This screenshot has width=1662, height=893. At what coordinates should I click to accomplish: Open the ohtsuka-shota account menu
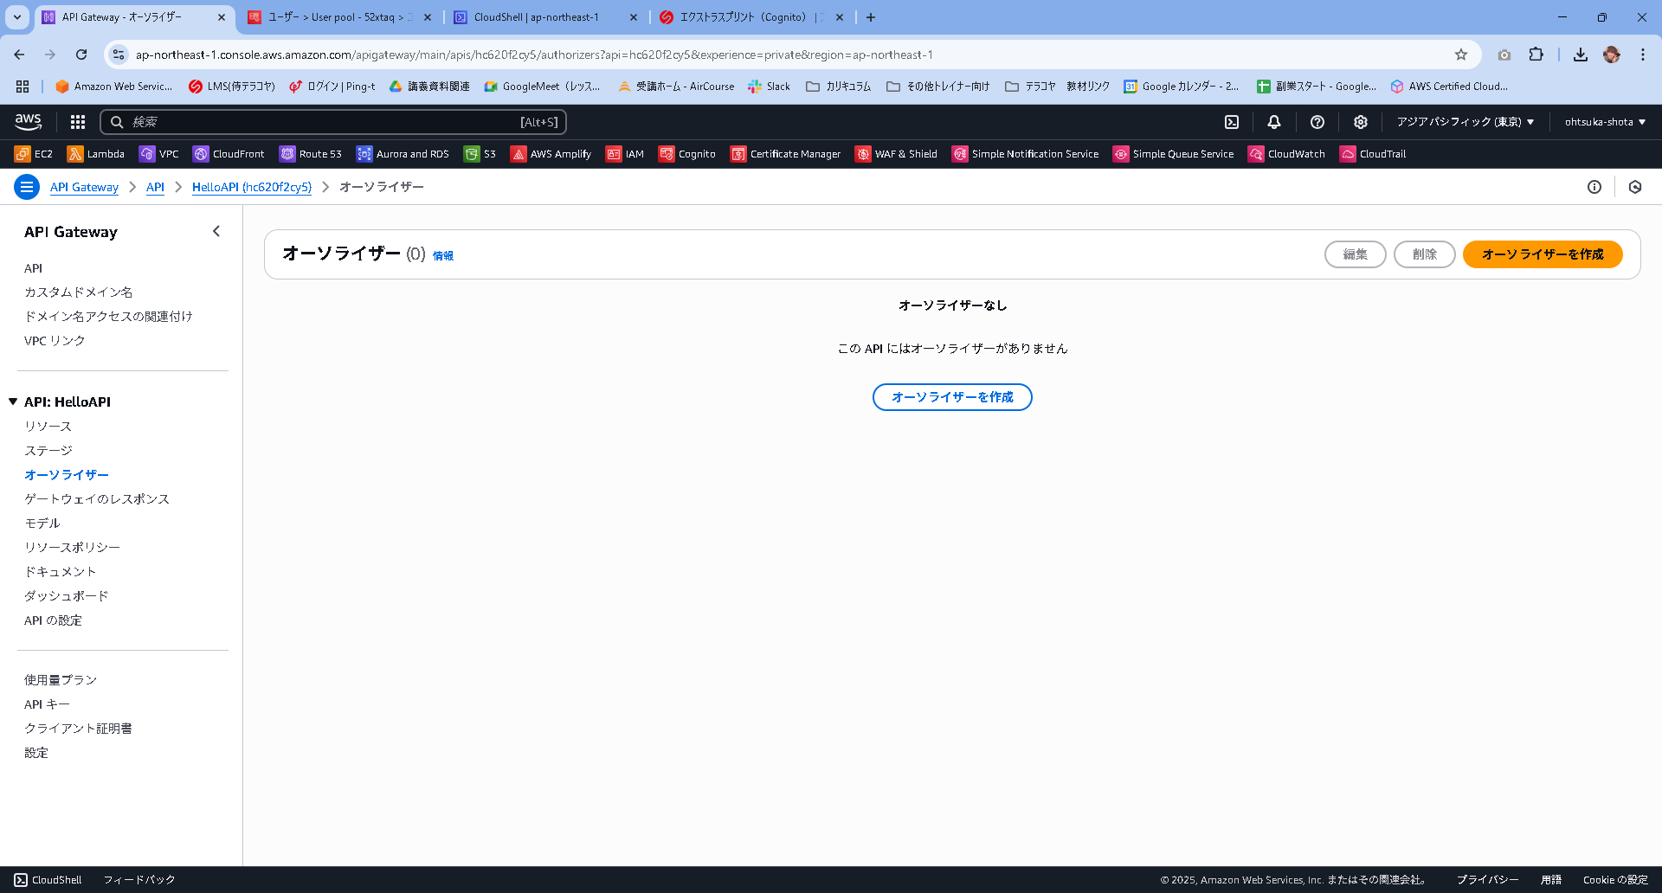coord(1603,121)
